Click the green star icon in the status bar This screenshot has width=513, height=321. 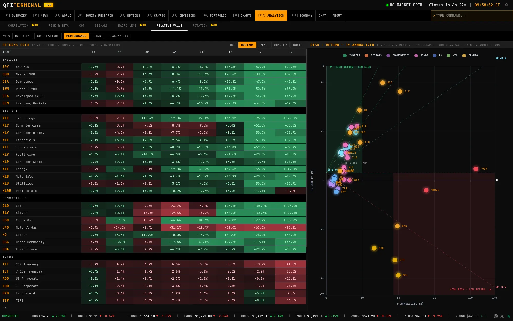tap(509, 316)
